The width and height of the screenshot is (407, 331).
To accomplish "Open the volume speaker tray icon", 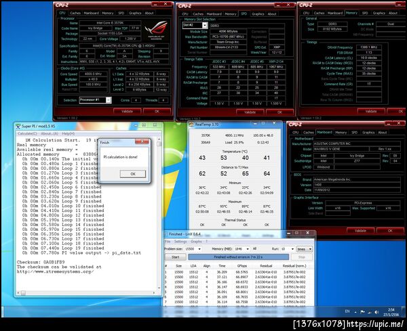I will 376,312.
